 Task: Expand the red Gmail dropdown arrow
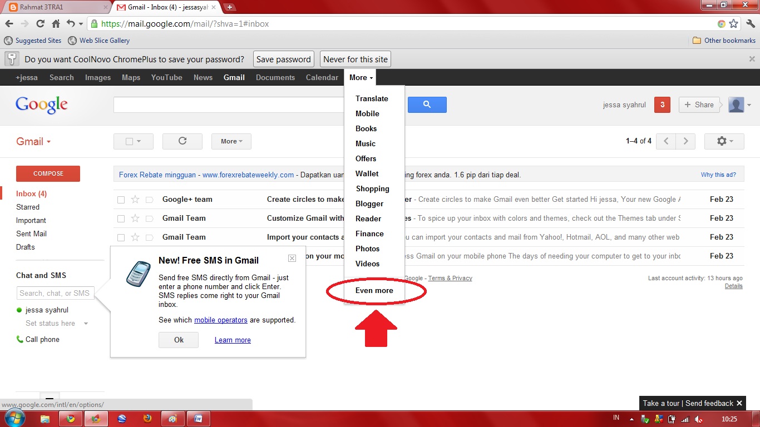(47, 142)
